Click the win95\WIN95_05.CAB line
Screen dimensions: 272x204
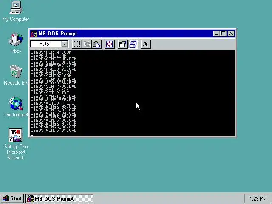point(54,117)
